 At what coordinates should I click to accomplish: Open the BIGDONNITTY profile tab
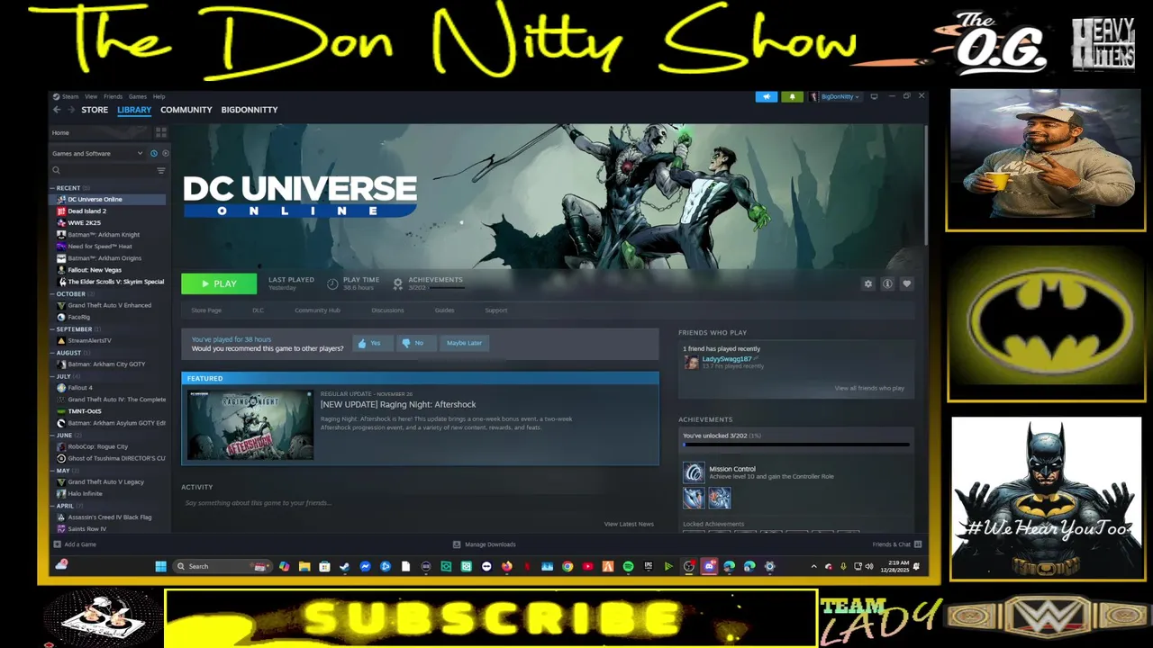tap(250, 110)
